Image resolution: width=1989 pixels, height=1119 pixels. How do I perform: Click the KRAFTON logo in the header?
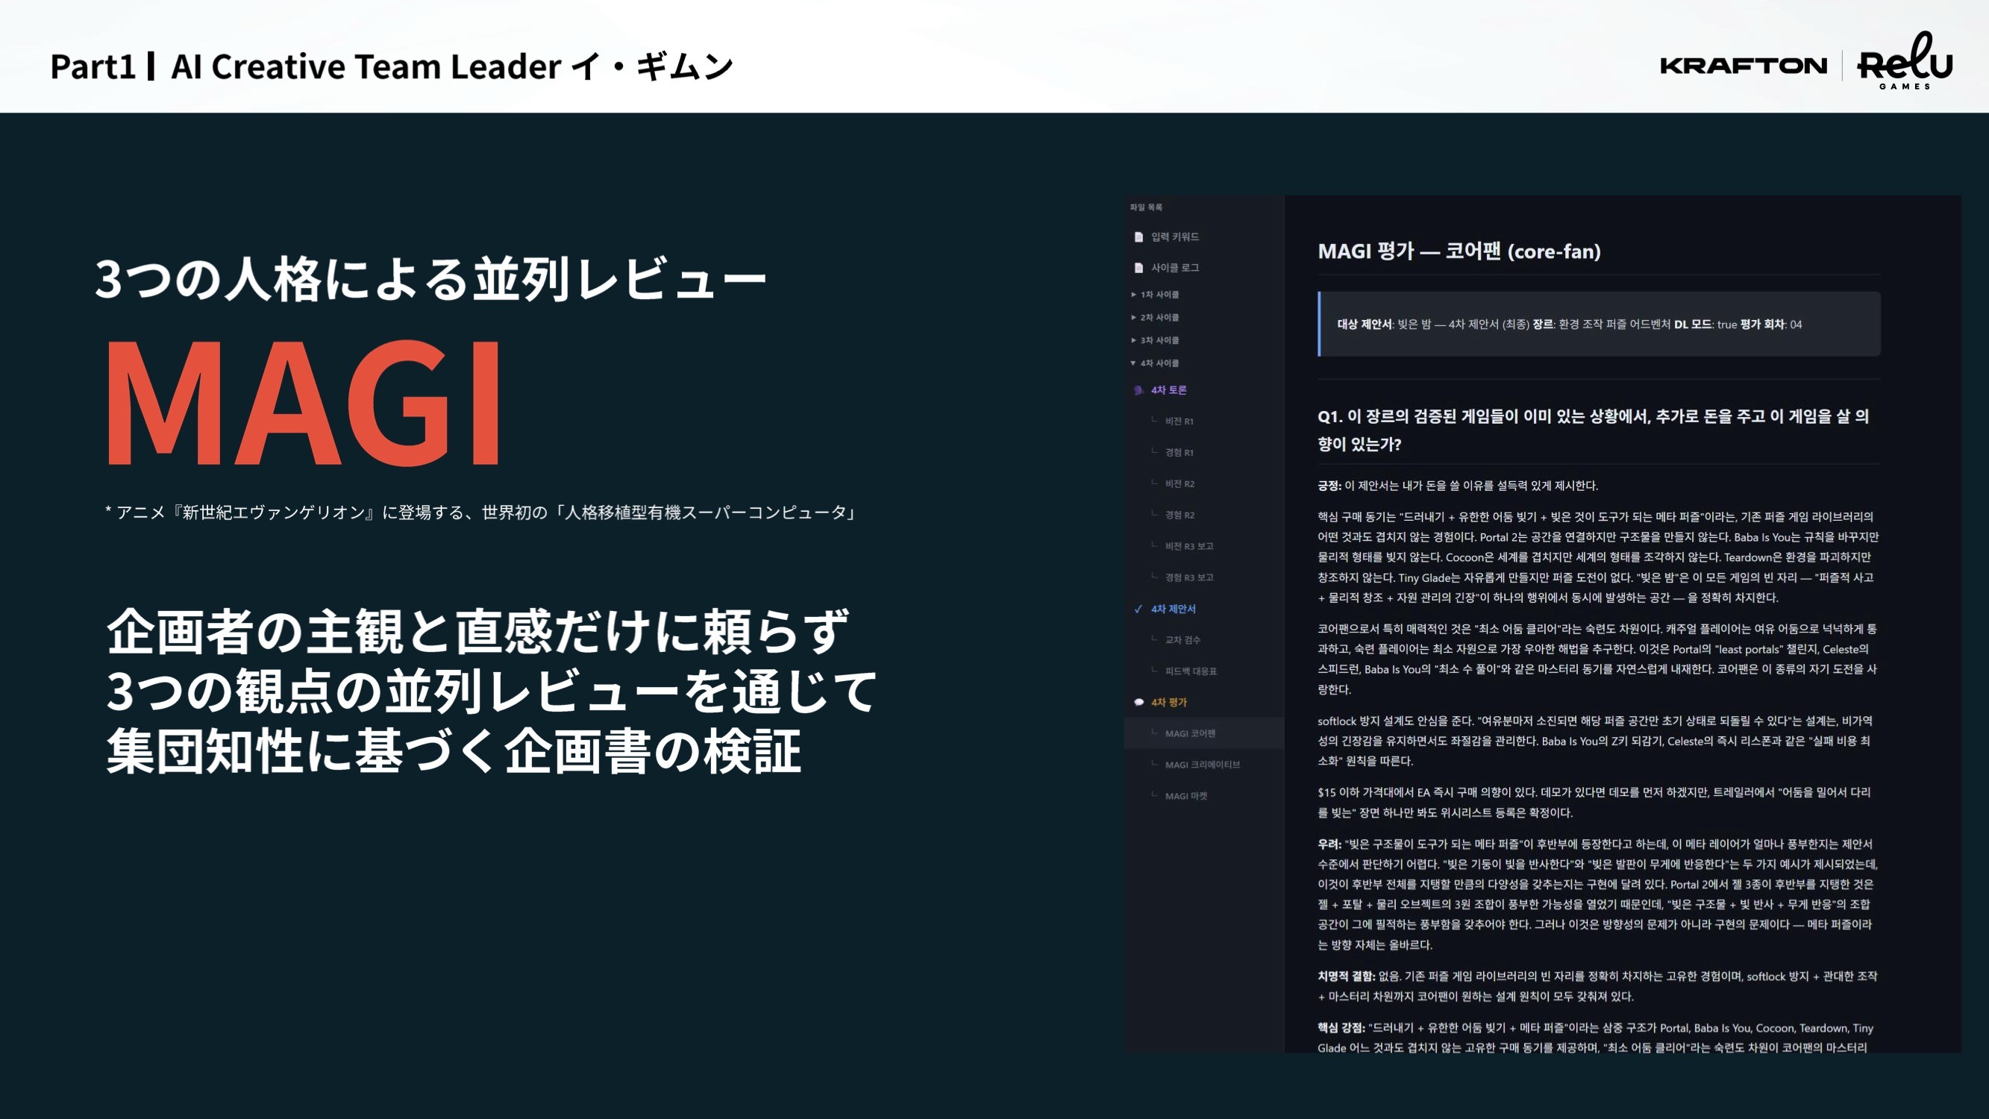pos(1744,66)
